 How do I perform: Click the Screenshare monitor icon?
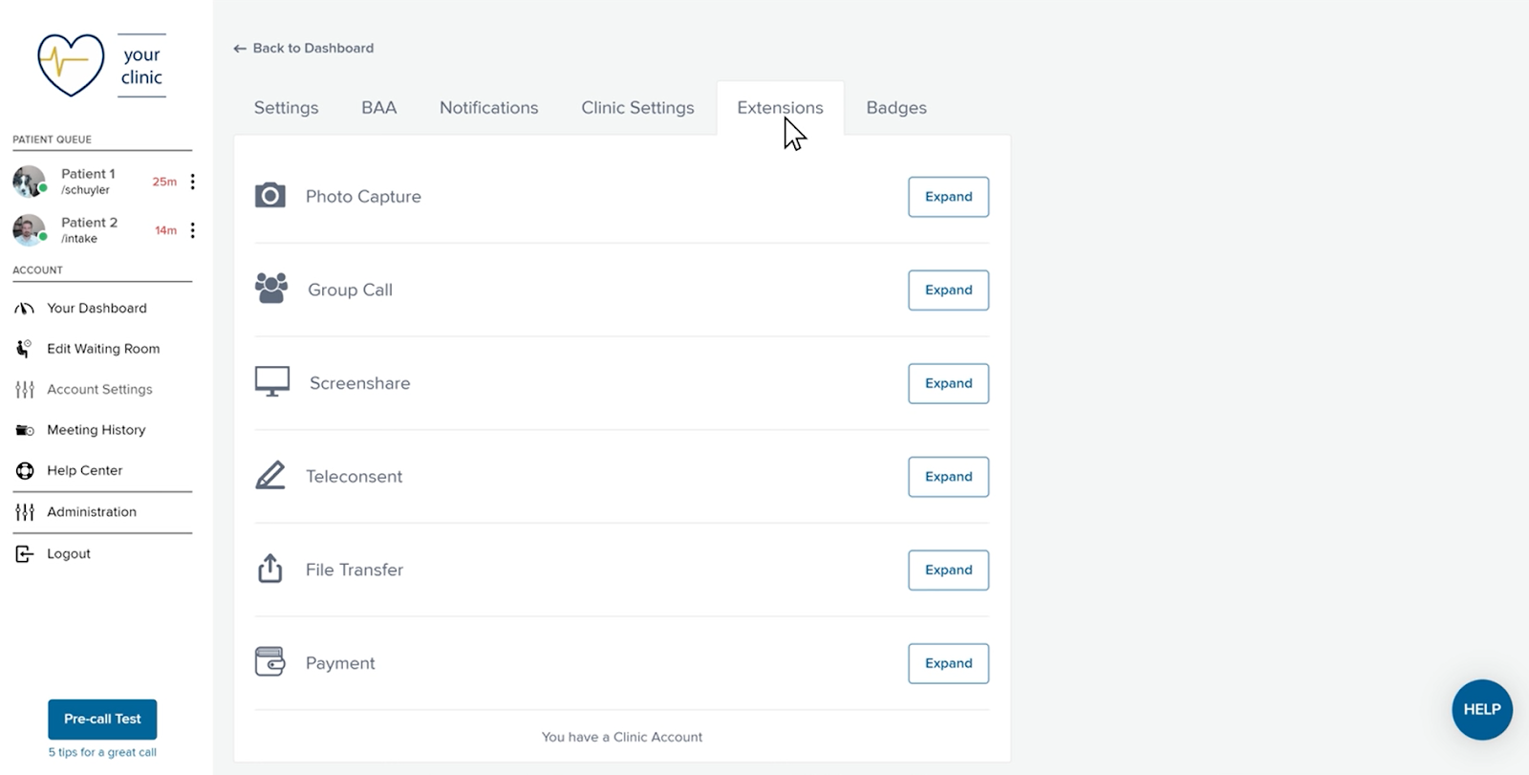pyautogui.click(x=272, y=381)
